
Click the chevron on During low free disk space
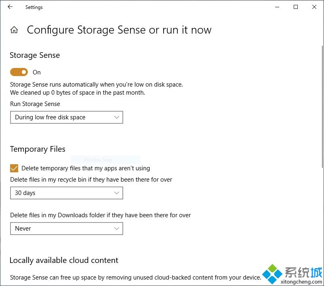coord(117,117)
